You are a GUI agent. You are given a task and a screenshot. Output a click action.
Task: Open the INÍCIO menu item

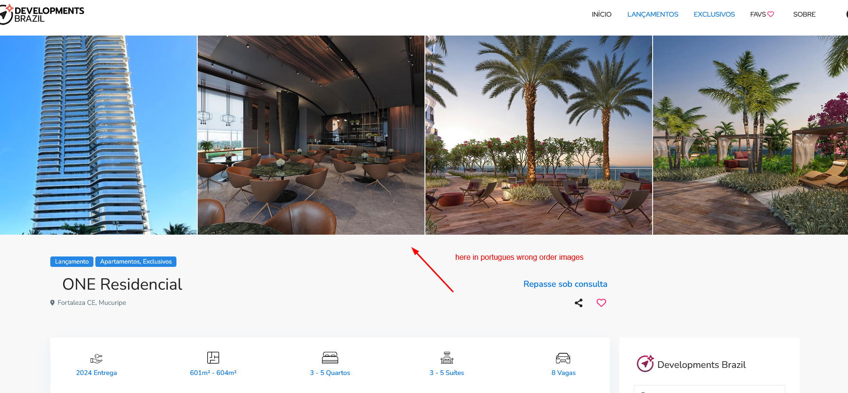pyautogui.click(x=601, y=14)
